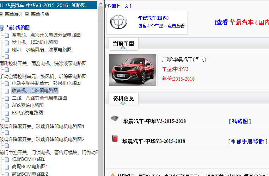
Task: Click document icon beside 二路、八路安全气囊电路图
Action: pos(7,98)
